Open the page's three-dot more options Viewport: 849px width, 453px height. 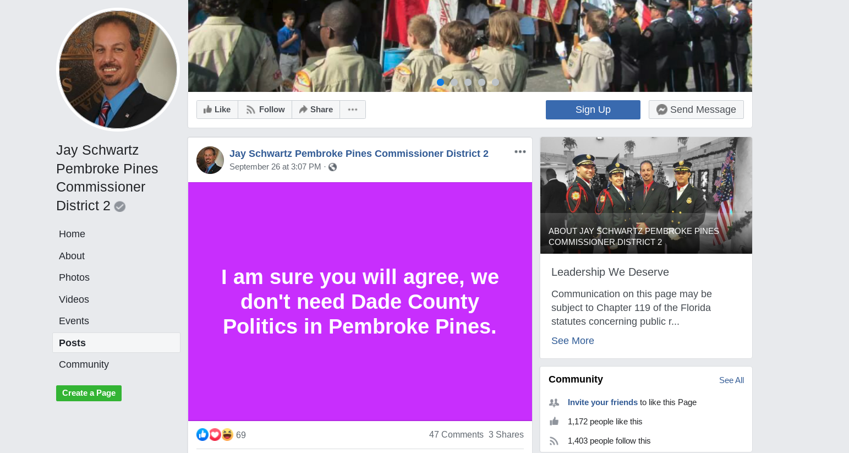(353, 110)
